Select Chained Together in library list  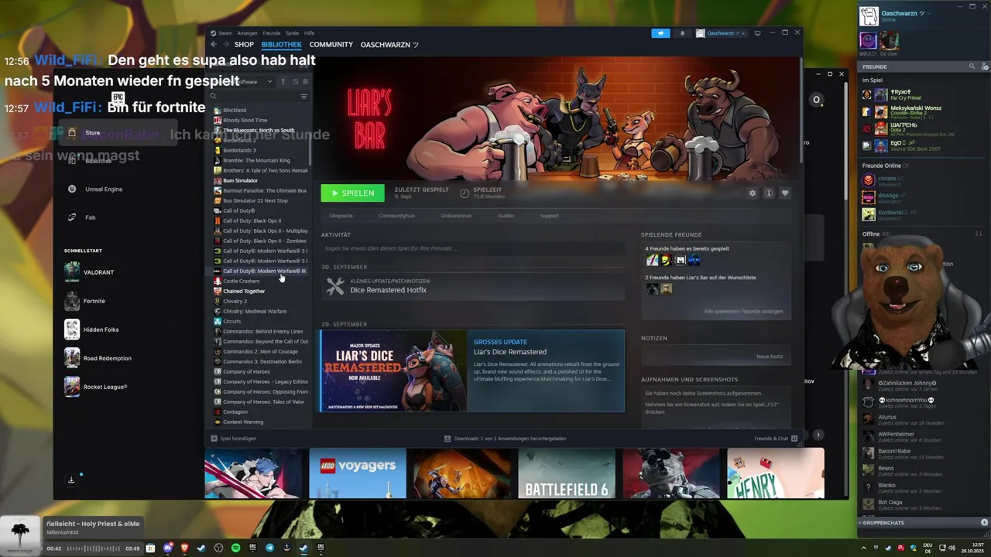click(243, 291)
